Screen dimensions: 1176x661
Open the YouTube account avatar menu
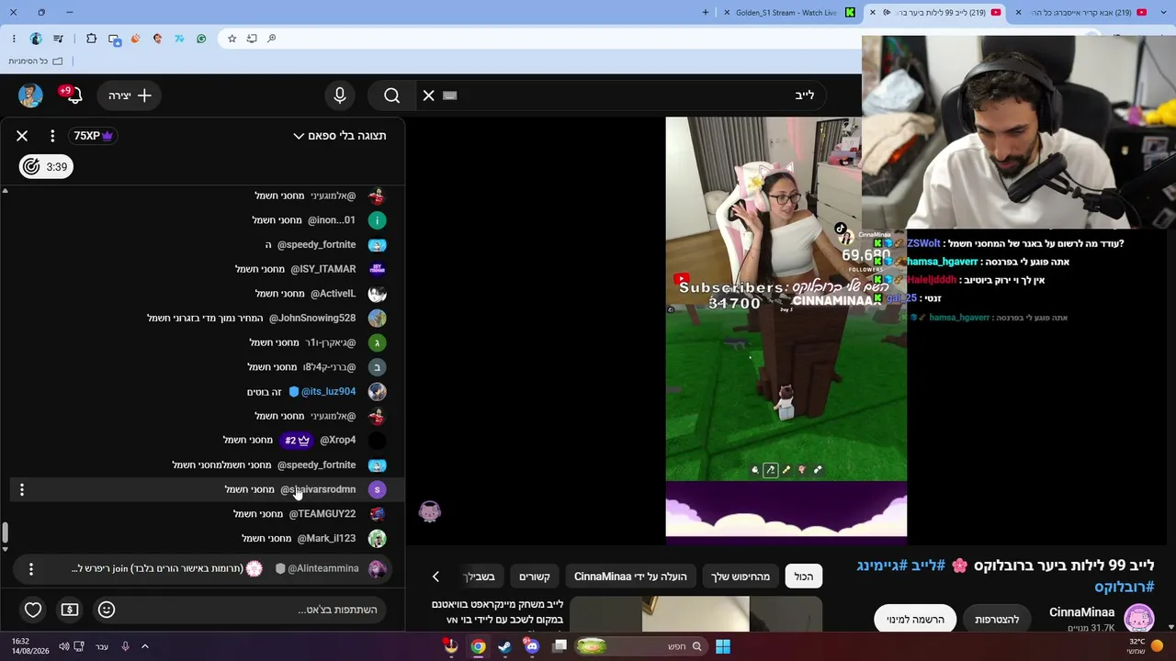pos(30,95)
